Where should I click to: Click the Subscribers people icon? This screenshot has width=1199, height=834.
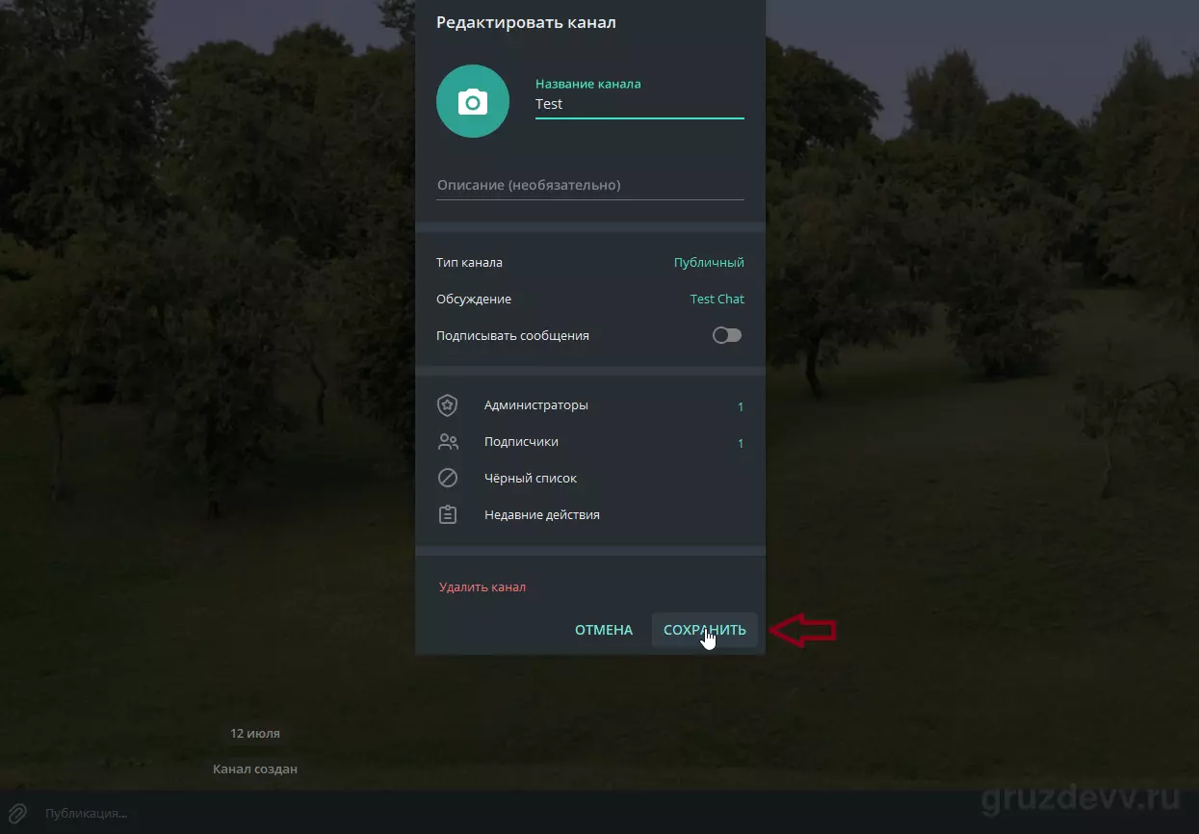(x=448, y=442)
